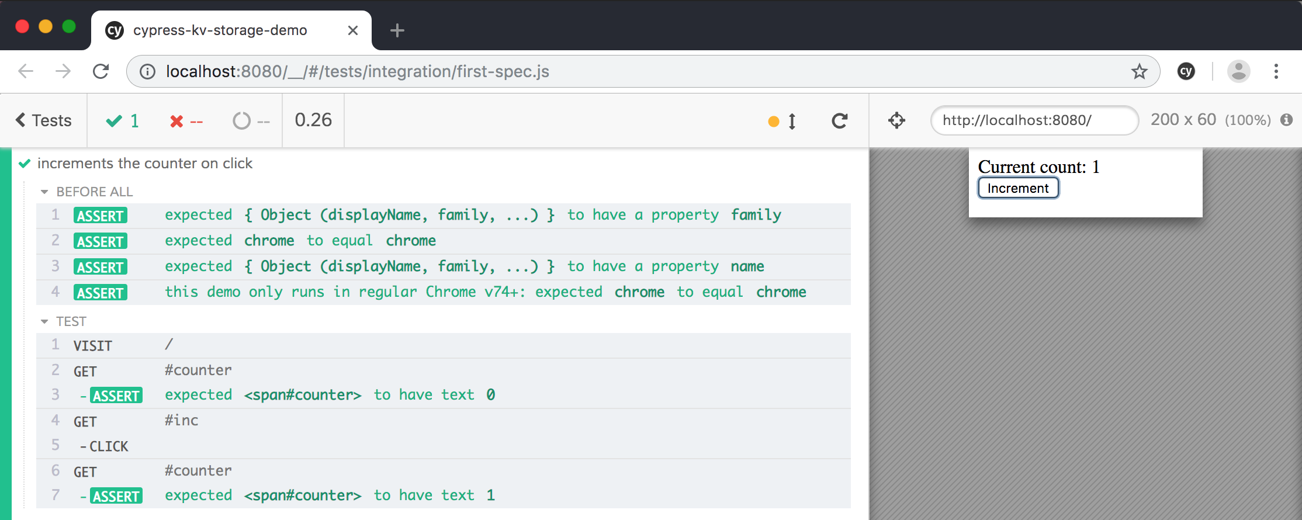1302x520 pixels.
Task: Reload the browser page
Action: coord(101,71)
